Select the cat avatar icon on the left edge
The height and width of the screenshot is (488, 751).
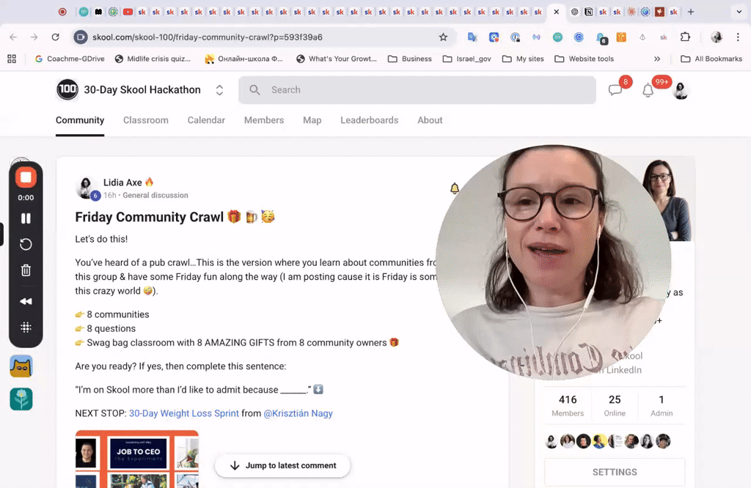[x=21, y=366]
